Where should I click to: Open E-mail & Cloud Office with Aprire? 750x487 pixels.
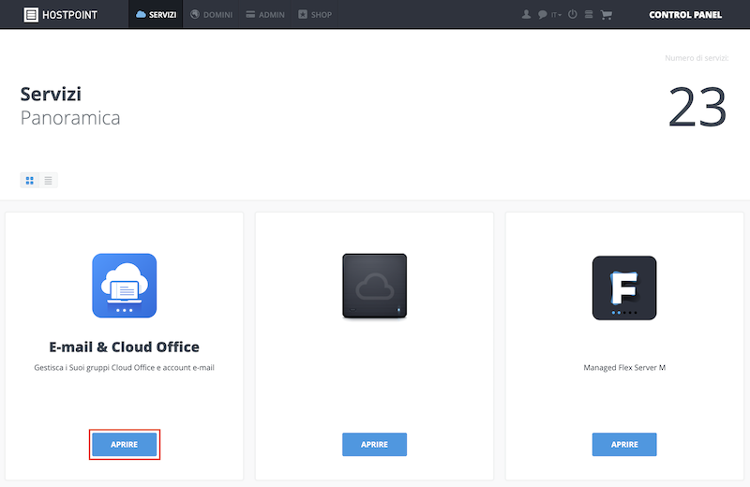[125, 445]
